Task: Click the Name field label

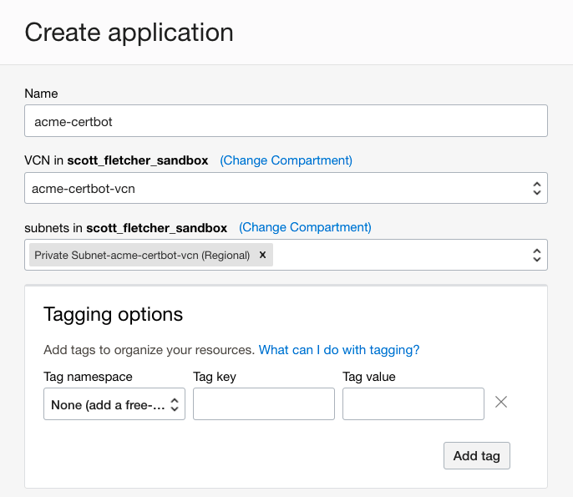Action: click(41, 94)
